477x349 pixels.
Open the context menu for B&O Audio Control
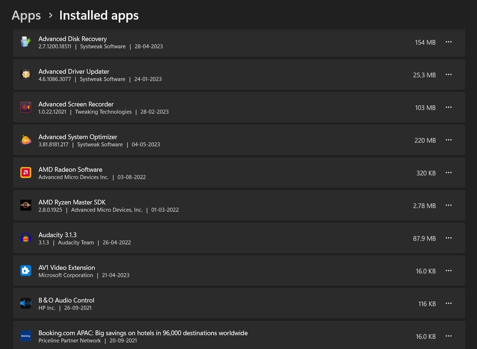[449, 303]
